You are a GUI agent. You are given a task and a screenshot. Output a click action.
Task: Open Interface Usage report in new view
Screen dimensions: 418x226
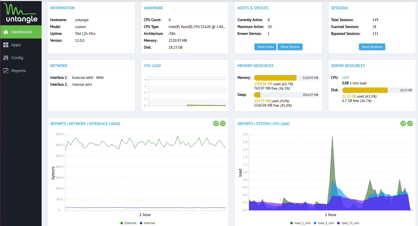coord(216,123)
